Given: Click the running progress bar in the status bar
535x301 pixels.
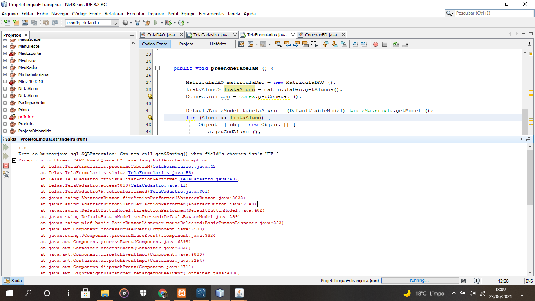Looking at the screenshot, I should pyautogui.click(x=420, y=281).
